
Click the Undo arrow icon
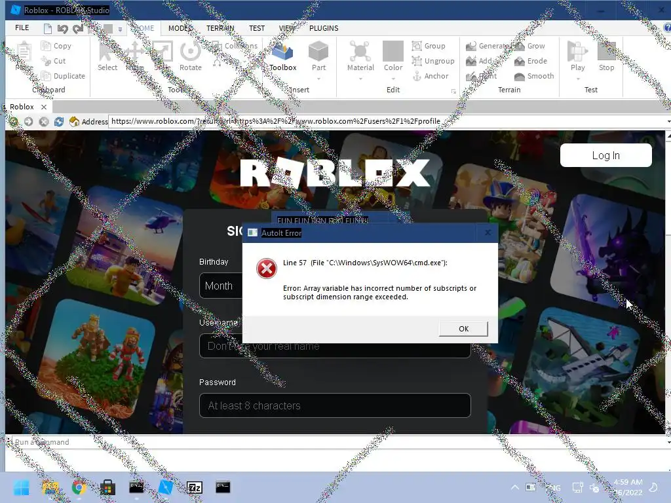pyautogui.click(x=63, y=29)
